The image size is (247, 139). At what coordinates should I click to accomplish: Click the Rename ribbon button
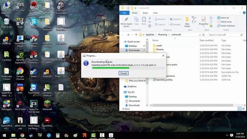coord(175,24)
